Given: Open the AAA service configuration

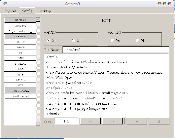Looking at the screenshot, I should point(20,69).
